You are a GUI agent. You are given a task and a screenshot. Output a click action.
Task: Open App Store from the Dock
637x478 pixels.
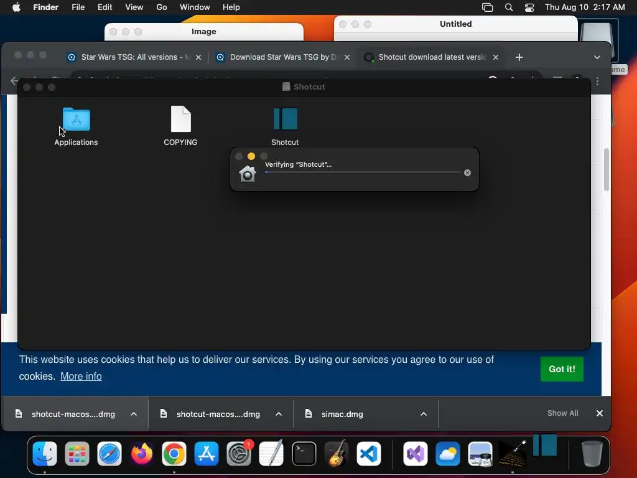(x=207, y=453)
